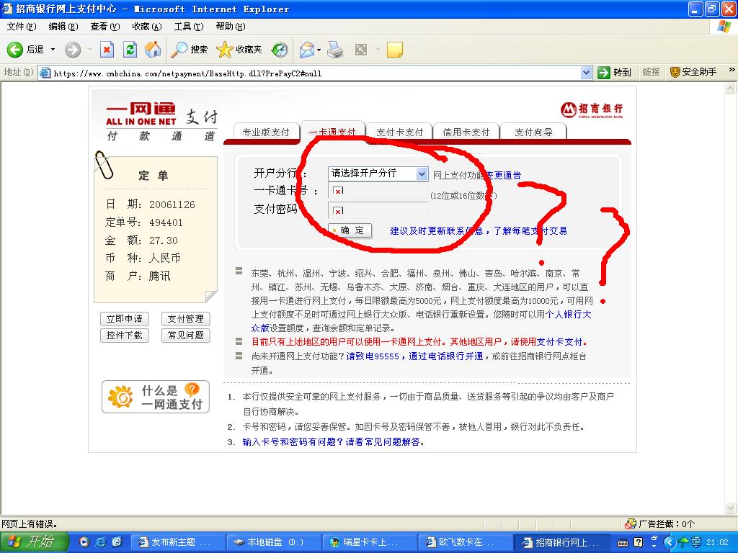Click the scrollbar down arrow
738x553 pixels.
tap(731, 508)
